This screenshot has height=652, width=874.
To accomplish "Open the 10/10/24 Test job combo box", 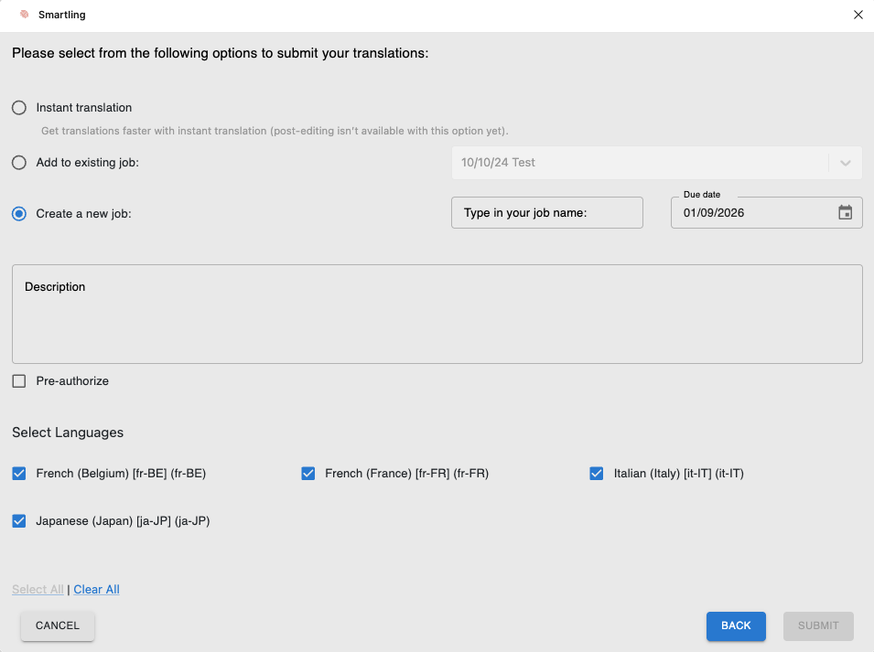I will pos(641,163).
